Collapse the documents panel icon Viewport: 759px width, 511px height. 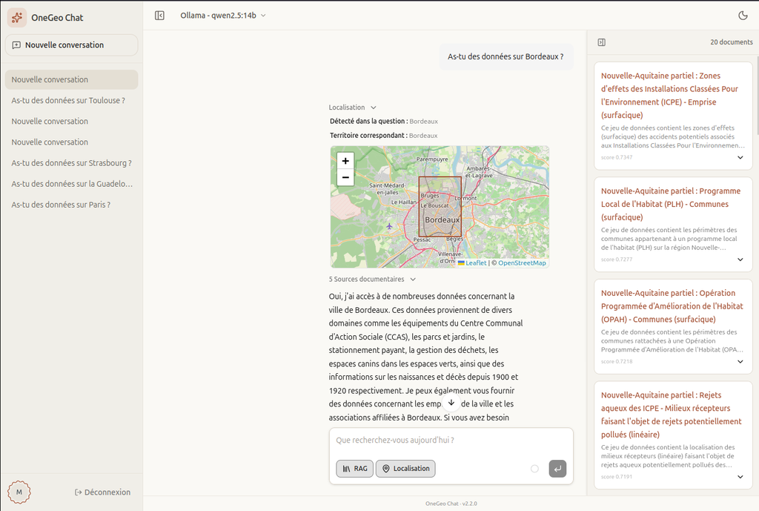point(601,42)
